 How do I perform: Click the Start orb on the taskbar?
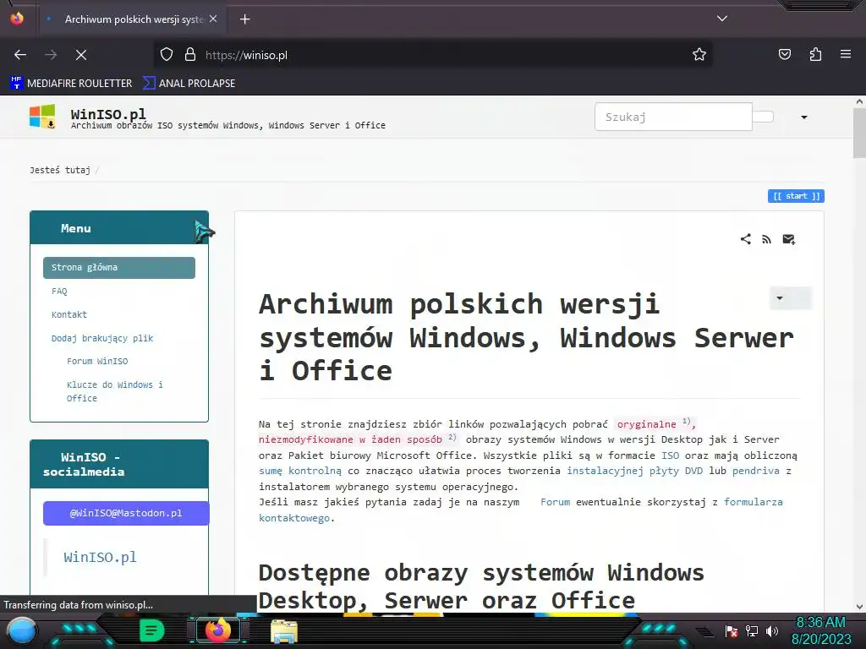22,631
